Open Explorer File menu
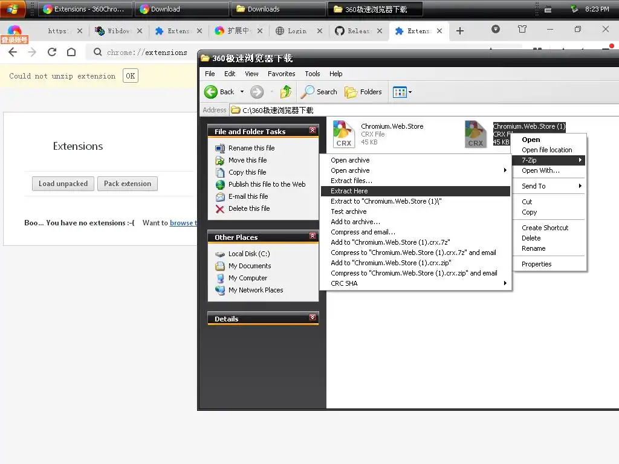The height and width of the screenshot is (464, 619). 210,74
